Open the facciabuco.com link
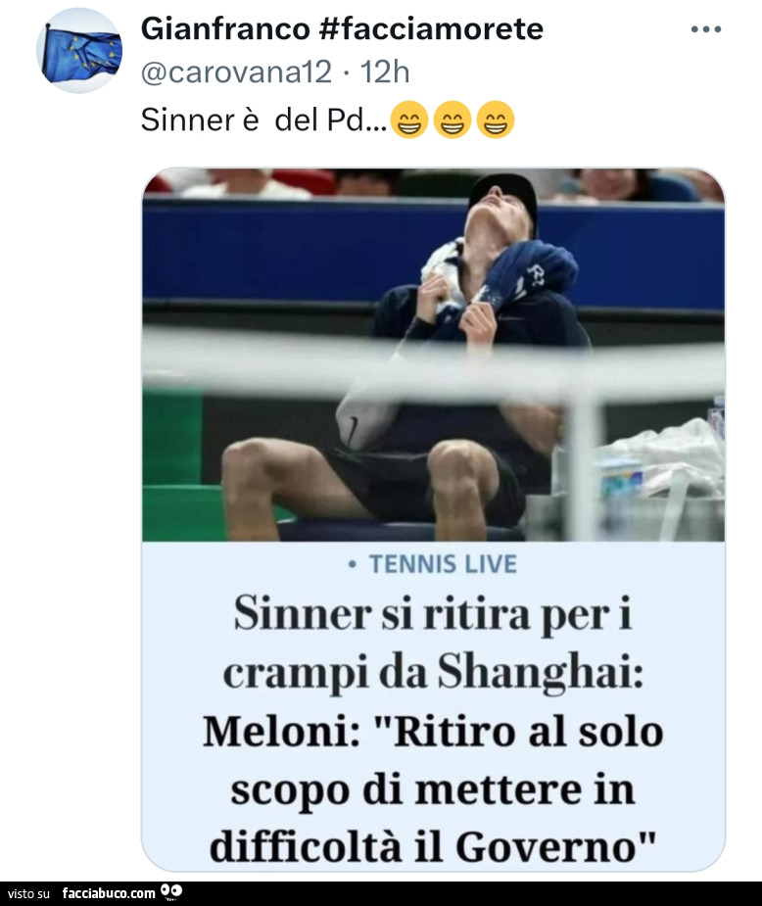The image size is (762, 906). [109, 893]
